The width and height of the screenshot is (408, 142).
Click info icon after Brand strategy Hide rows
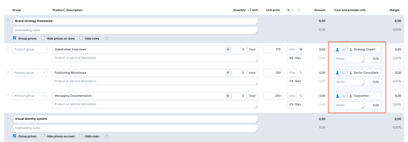click(x=106, y=38)
